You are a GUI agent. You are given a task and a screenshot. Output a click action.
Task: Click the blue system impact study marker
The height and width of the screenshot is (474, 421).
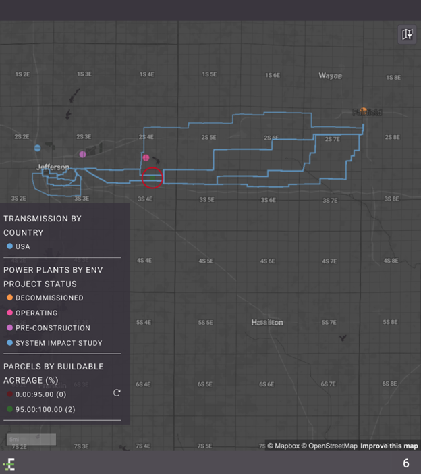38,148
